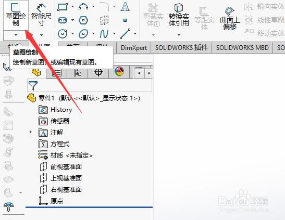Image resolution: width=285 pixels, height=220 pixels.
Task: Open the line tool dropdown arrow
Action: tap(135, 33)
